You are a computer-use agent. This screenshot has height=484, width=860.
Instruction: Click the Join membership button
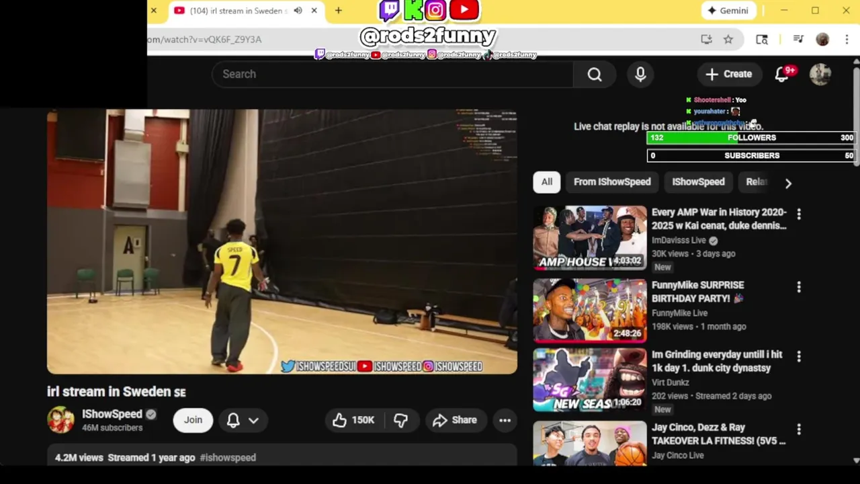pyautogui.click(x=193, y=420)
